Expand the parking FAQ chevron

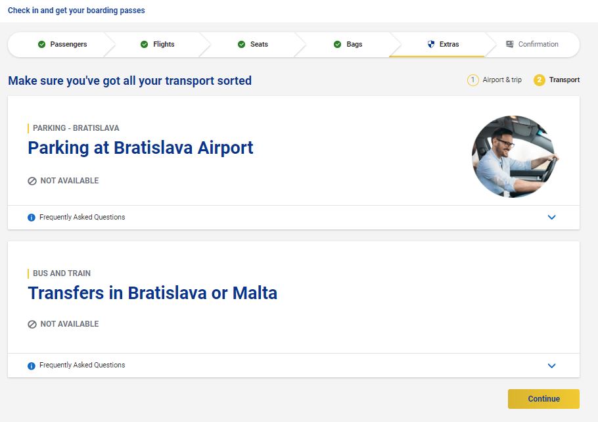coord(551,218)
